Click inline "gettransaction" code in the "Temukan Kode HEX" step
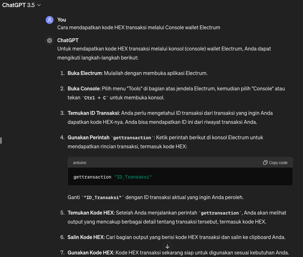This screenshot has height=257, width=303. pos(220,213)
